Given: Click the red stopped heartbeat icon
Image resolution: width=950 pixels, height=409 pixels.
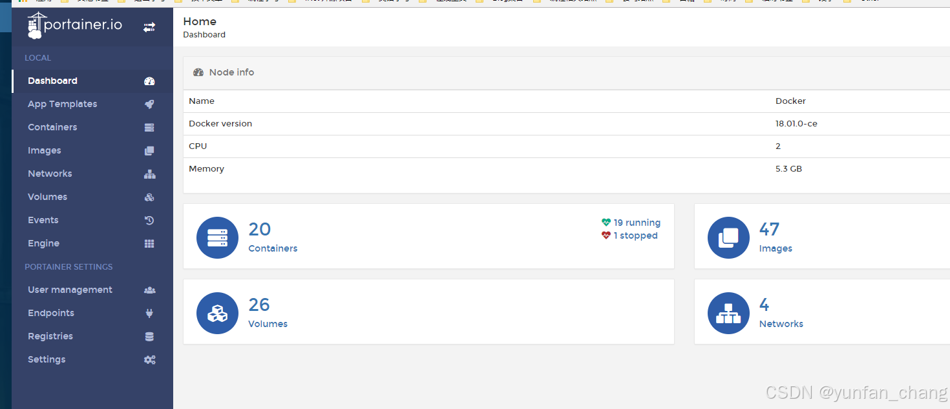Looking at the screenshot, I should [x=606, y=235].
